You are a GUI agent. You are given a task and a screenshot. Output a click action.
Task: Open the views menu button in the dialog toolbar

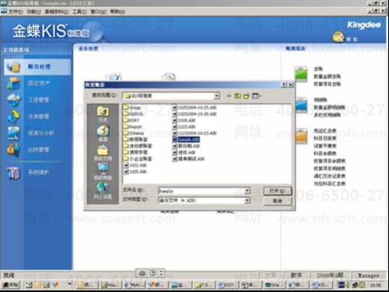pos(256,96)
